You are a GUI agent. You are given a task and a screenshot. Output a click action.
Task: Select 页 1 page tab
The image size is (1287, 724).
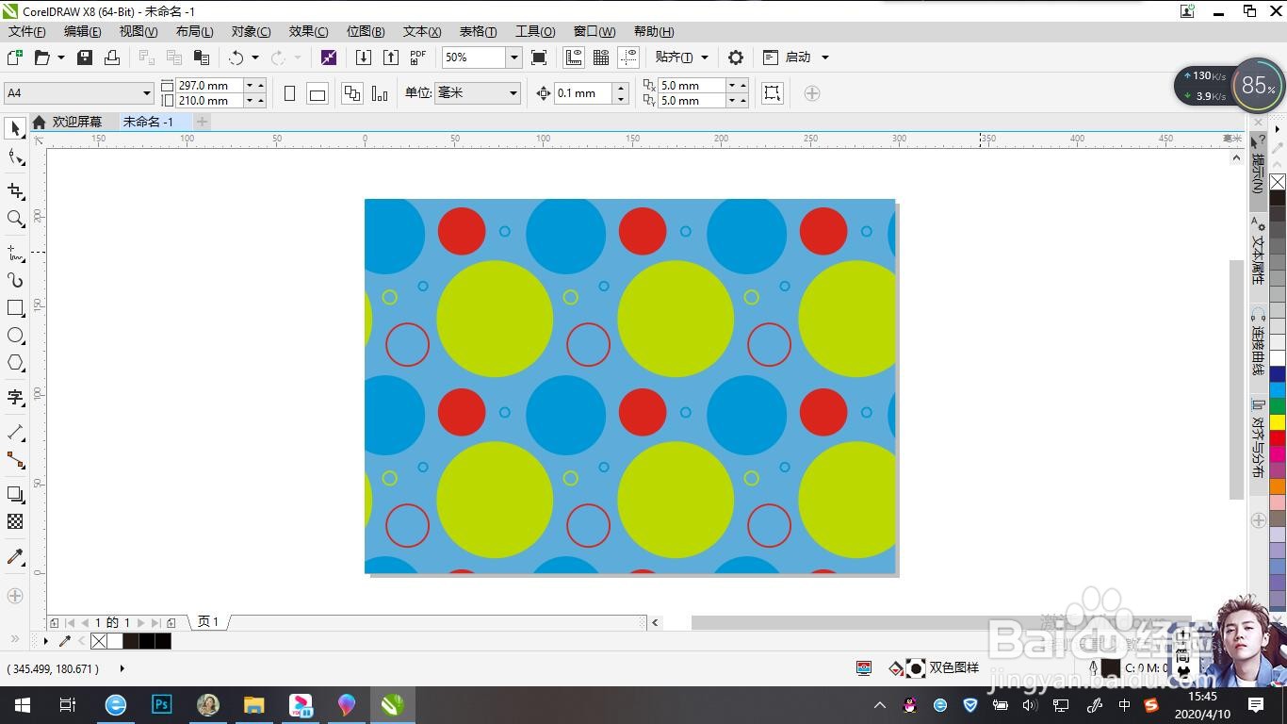(x=208, y=622)
